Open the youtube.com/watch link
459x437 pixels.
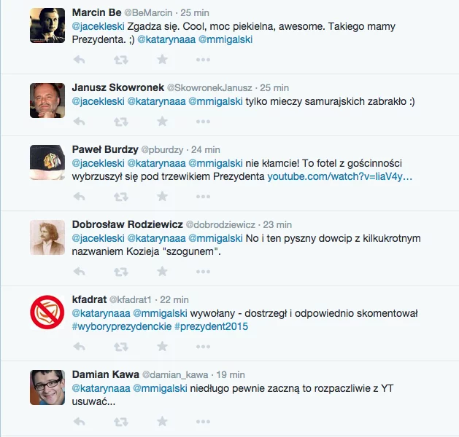(x=340, y=176)
